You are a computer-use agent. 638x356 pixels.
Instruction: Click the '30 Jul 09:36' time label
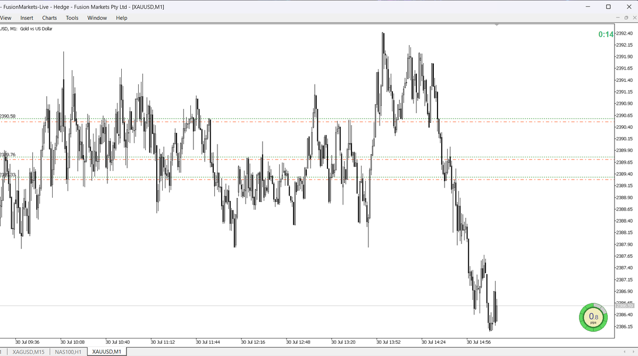pos(28,342)
